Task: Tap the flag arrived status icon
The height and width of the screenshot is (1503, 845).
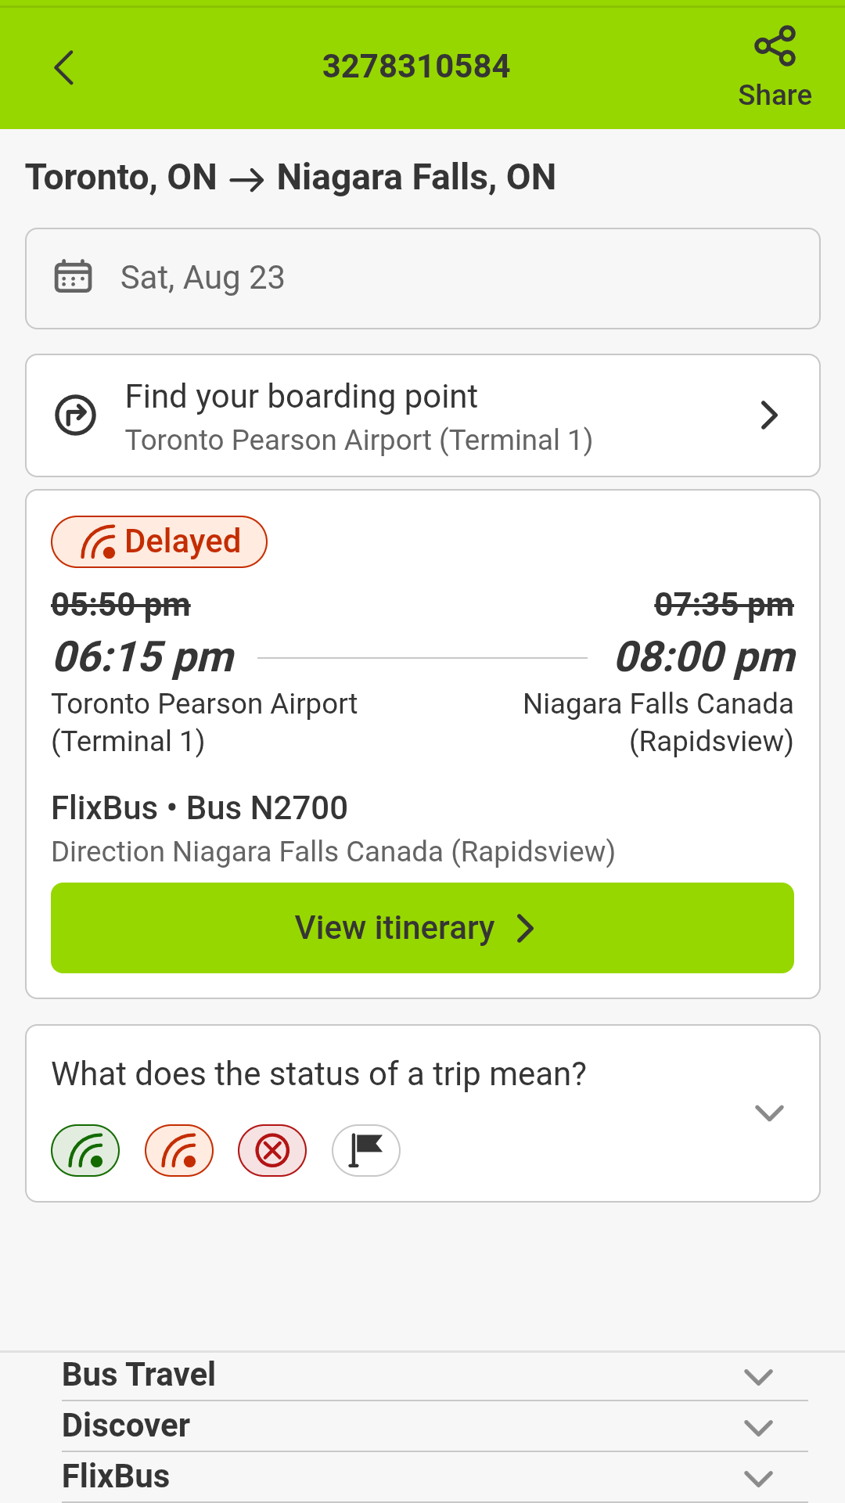Action: click(365, 1150)
